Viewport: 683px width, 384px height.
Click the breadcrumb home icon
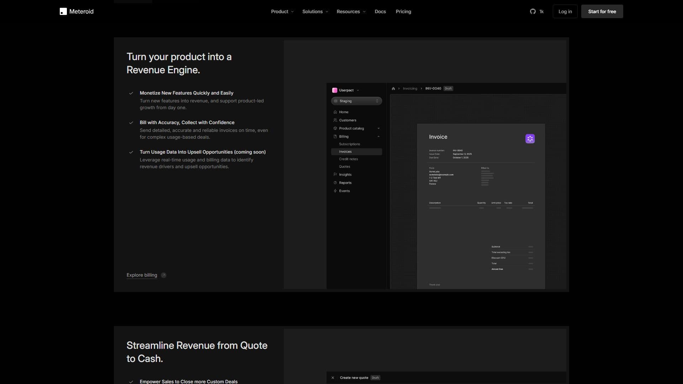click(393, 89)
